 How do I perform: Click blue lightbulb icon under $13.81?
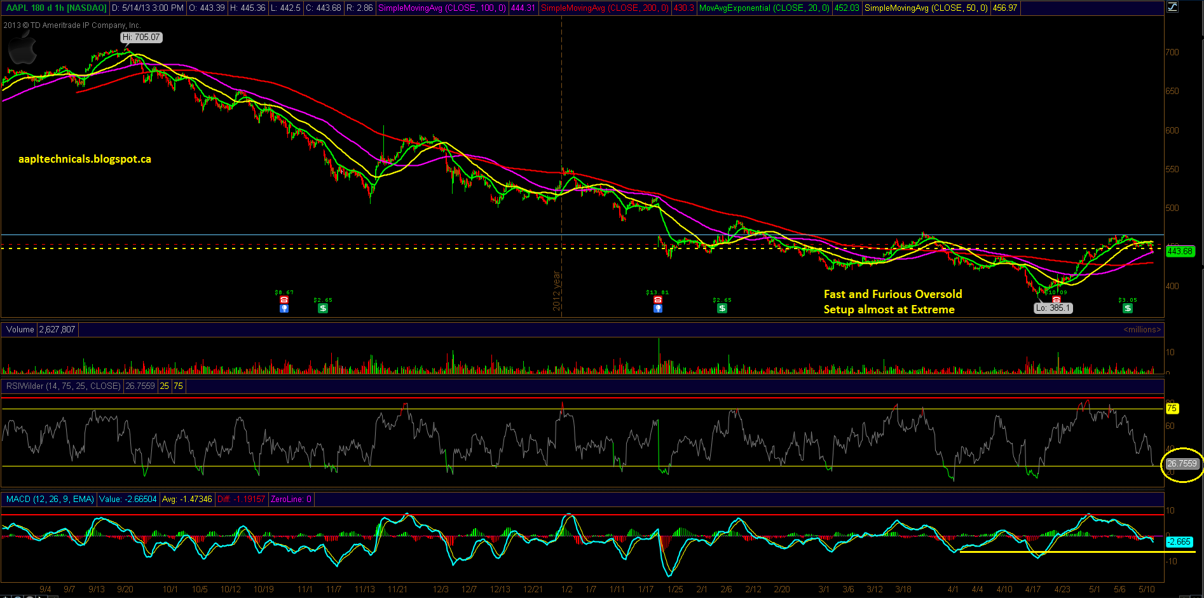tap(658, 308)
